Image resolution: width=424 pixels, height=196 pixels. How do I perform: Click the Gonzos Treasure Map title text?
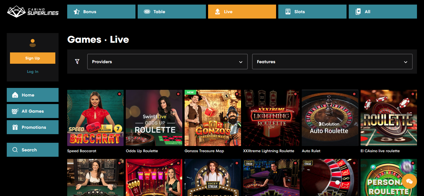204,151
